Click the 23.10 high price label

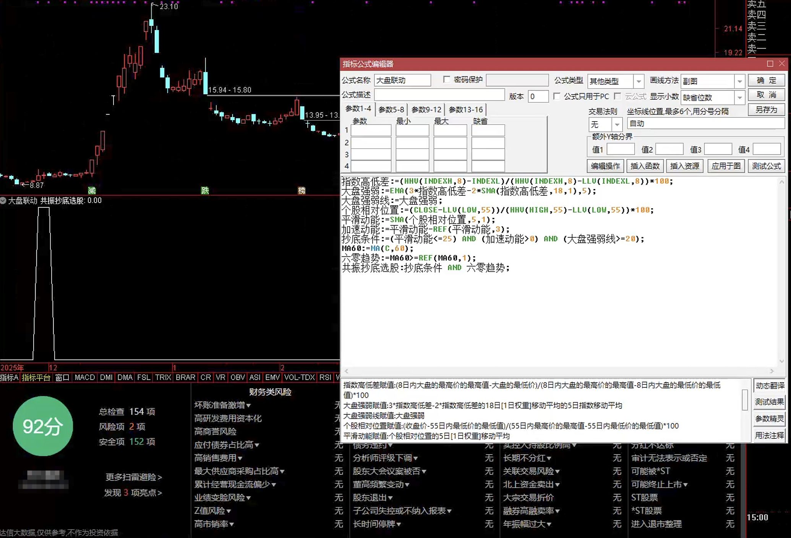(169, 6)
